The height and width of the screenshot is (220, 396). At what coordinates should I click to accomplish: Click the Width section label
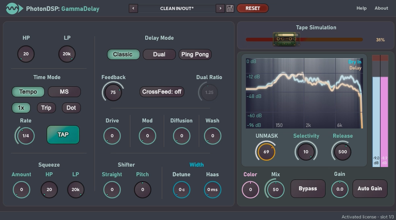[x=196, y=165]
